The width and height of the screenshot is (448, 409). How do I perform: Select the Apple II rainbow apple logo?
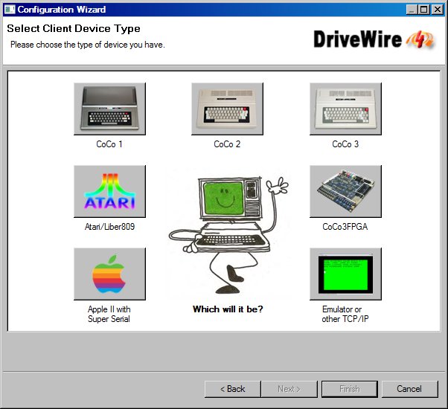109,274
